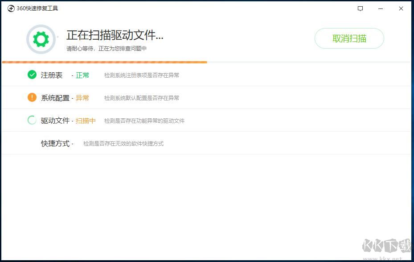
Task: Click the 360 logo in the title bar
Action: (11, 8)
